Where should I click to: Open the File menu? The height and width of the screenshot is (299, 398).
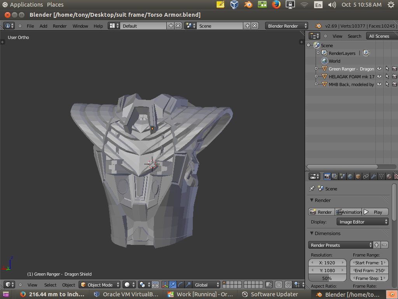[x=30, y=26]
